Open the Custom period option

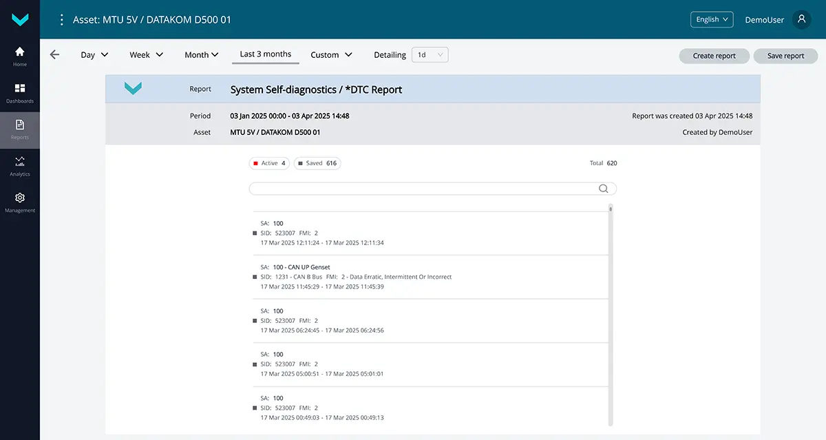click(331, 55)
